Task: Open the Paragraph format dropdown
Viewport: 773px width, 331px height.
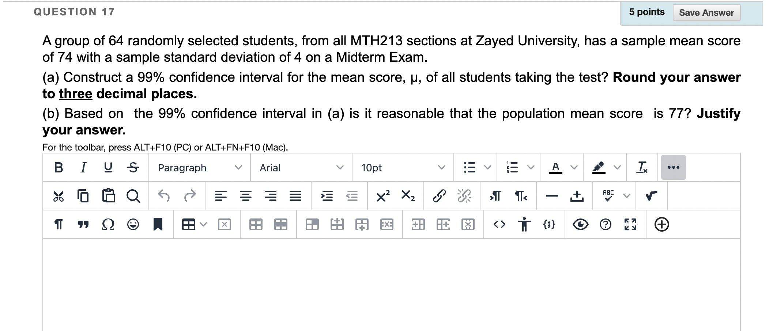Action: coord(199,168)
